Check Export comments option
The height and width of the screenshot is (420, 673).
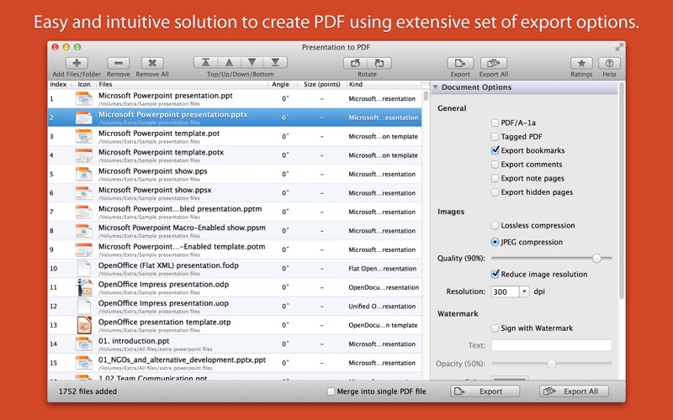[495, 165]
